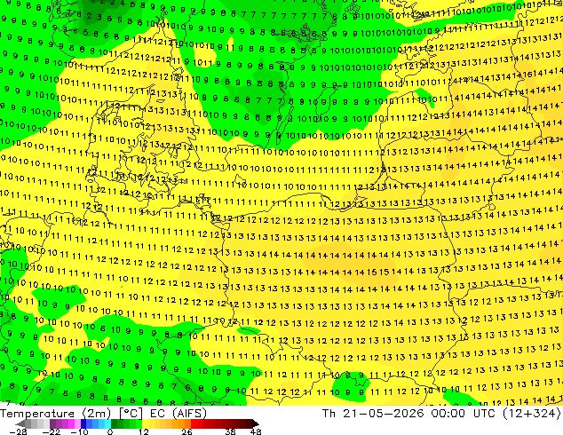Click the bright red legend swatch above 26

coord(194,423)
